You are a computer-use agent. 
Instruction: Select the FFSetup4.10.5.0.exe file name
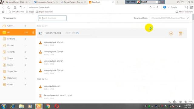tap(52, 33)
